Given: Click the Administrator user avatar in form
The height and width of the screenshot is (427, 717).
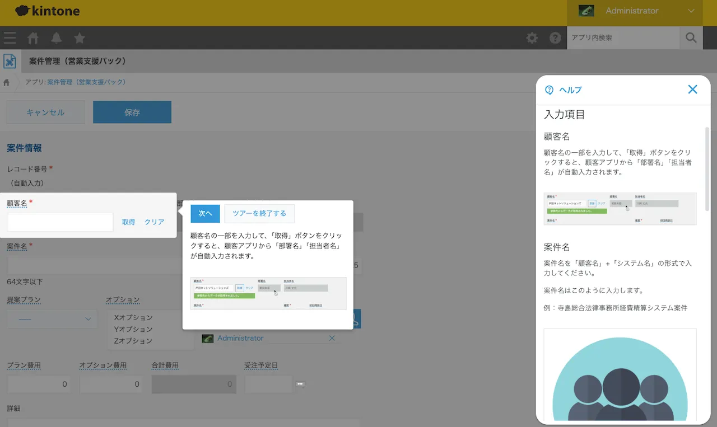Looking at the screenshot, I should (x=207, y=338).
